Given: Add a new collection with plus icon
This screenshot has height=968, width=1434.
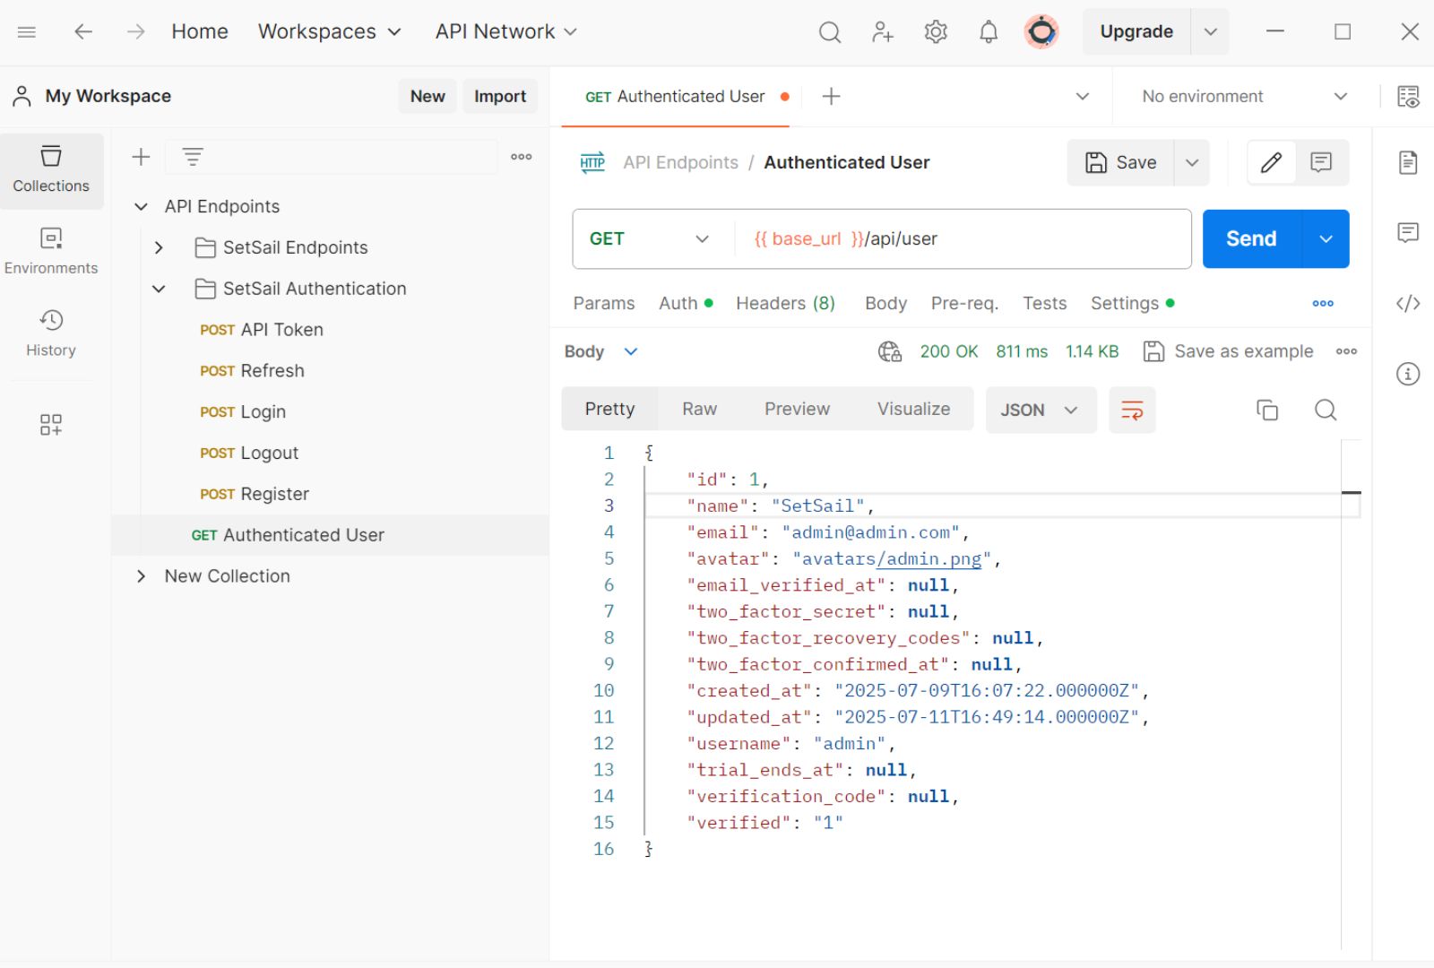Looking at the screenshot, I should (141, 157).
